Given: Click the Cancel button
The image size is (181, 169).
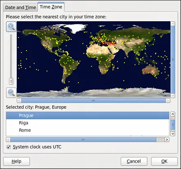Looking at the screenshot, I should point(134,161).
